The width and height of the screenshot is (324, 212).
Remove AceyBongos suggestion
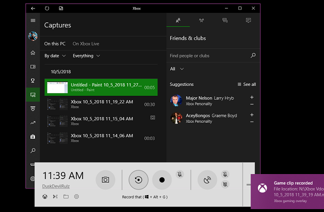[251, 122]
